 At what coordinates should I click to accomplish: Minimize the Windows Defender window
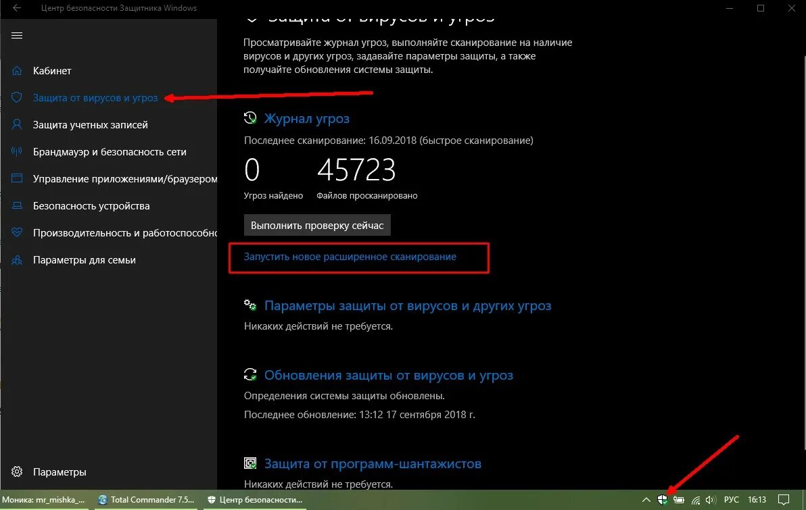730,7
